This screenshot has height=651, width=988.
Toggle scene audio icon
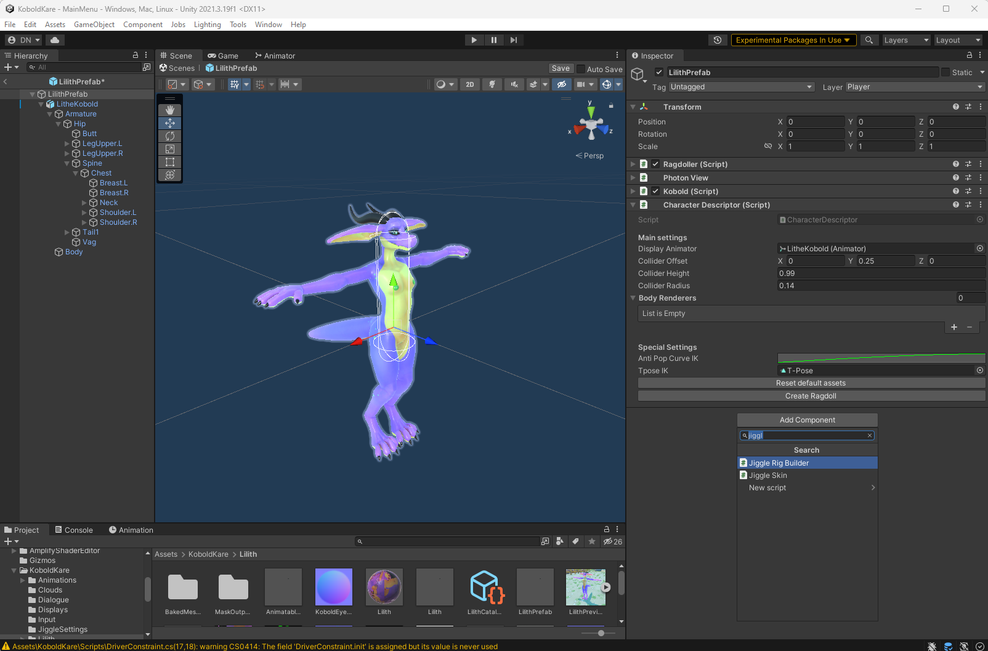point(514,84)
